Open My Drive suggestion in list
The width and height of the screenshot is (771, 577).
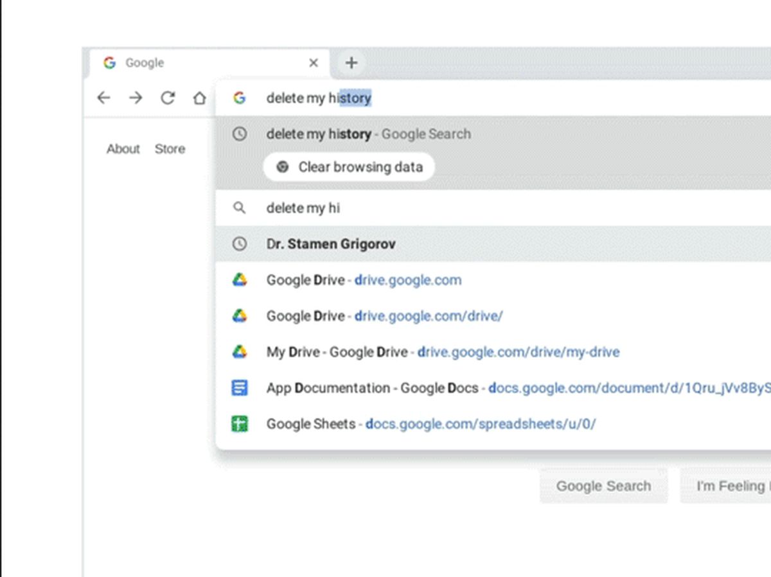443,352
